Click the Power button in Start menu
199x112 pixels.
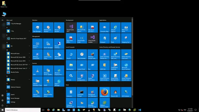(x=2, y=105)
